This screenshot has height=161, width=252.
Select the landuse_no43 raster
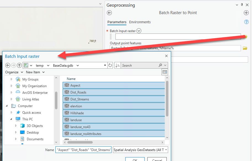(x=114, y=127)
